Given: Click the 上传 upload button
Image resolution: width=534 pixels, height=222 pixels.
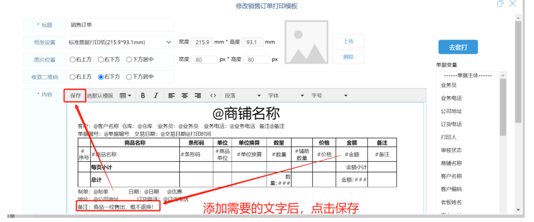Looking at the screenshot, I should [348, 41].
